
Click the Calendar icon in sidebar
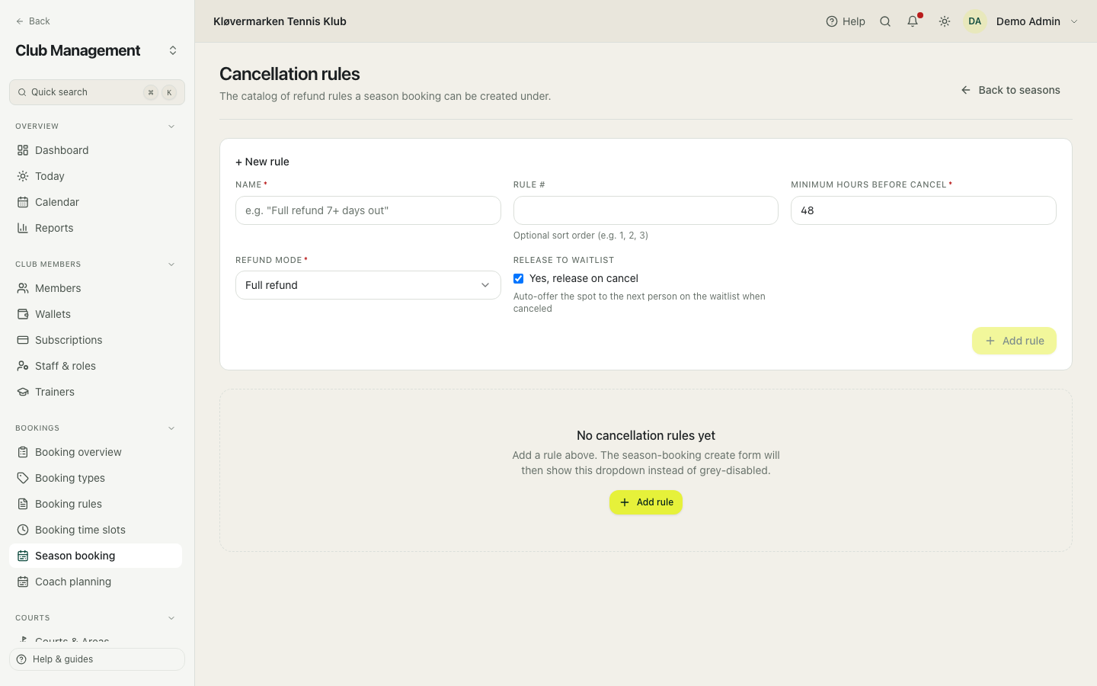pos(23,202)
